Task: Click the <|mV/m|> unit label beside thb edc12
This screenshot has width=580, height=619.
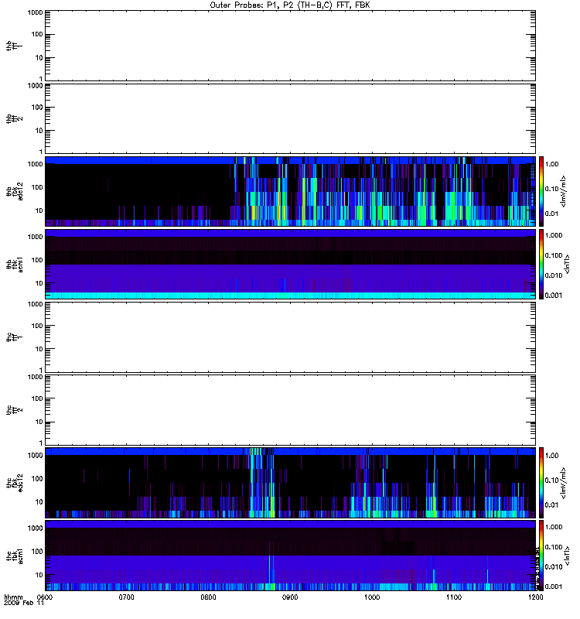Action: (563, 191)
